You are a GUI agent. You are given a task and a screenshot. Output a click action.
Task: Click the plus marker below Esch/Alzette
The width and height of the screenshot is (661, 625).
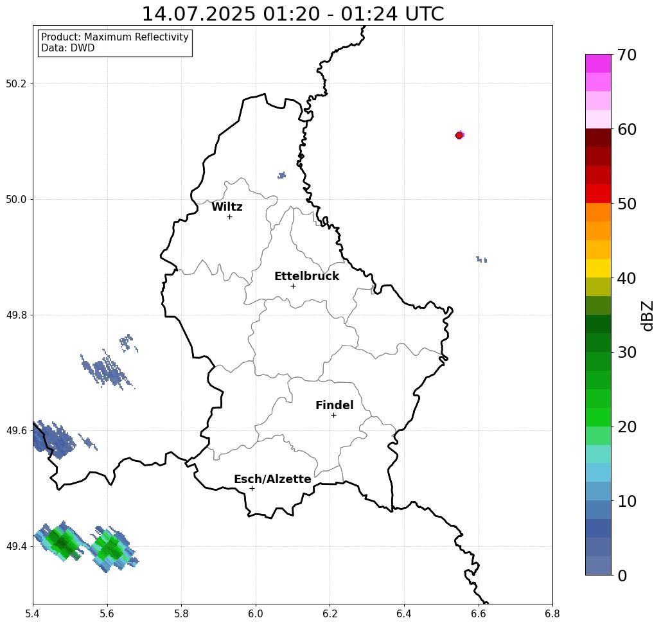click(252, 489)
